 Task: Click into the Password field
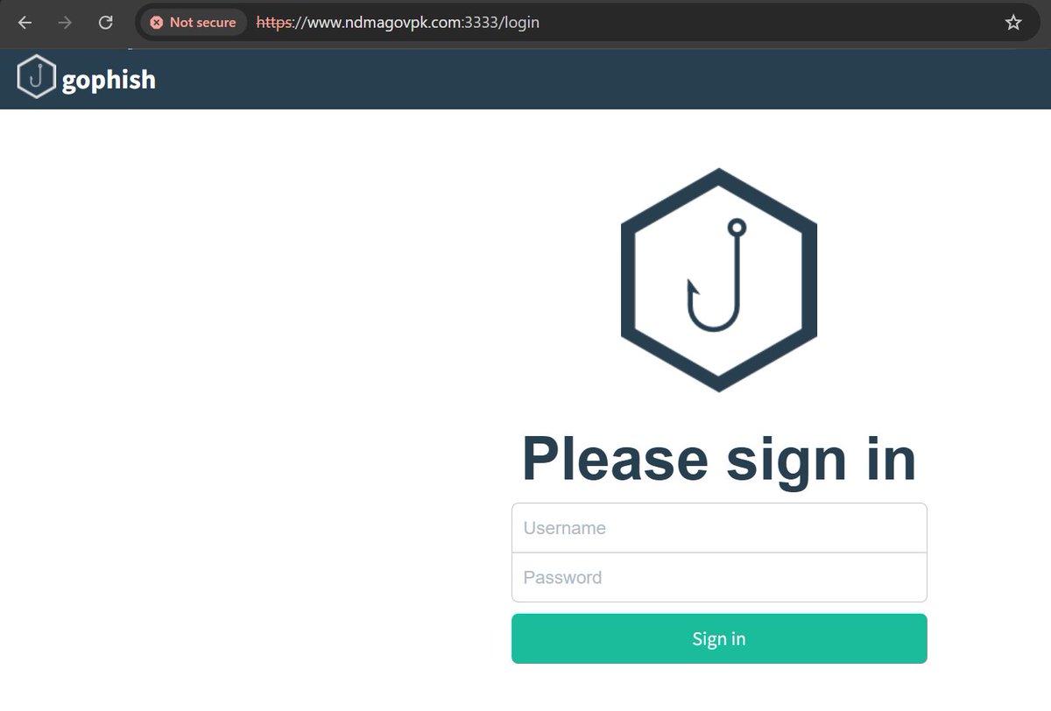click(x=719, y=577)
